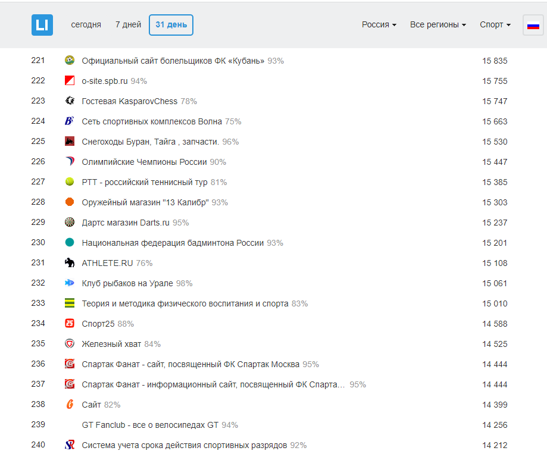
Task: Click the Железный хват shield favicon
Action: [70, 343]
